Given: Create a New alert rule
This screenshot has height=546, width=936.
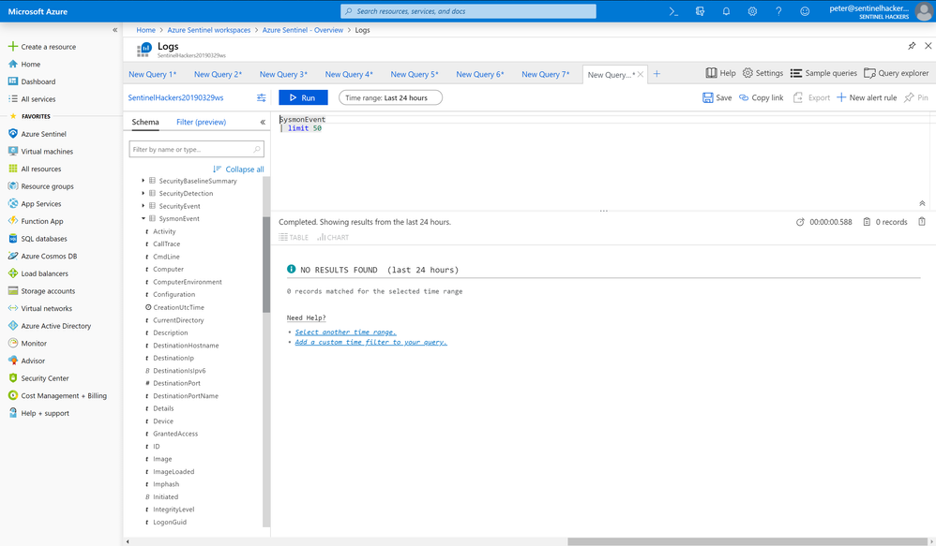Looking at the screenshot, I should coord(867,97).
